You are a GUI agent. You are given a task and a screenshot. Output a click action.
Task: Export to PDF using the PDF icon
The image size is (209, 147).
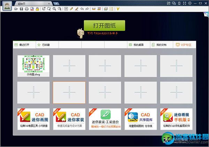(x=32, y=9)
